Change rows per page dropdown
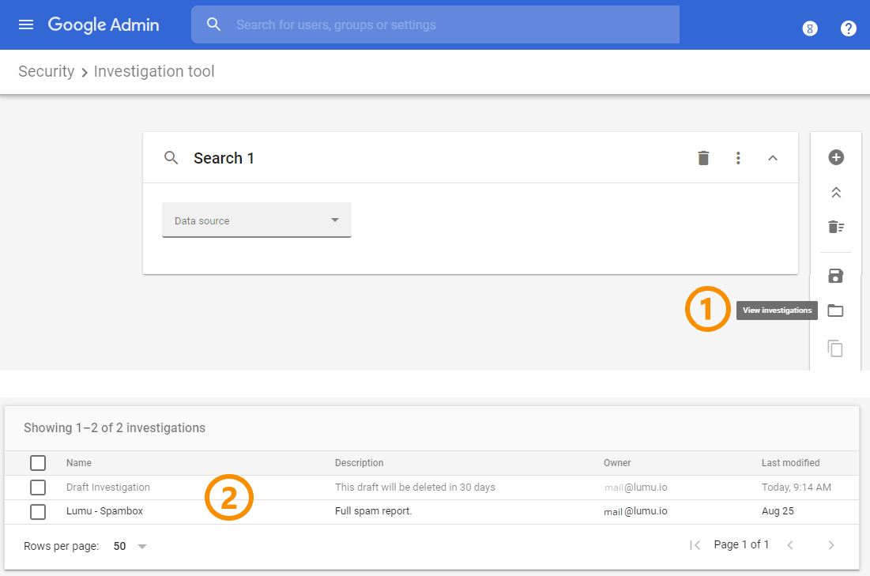 click(130, 546)
